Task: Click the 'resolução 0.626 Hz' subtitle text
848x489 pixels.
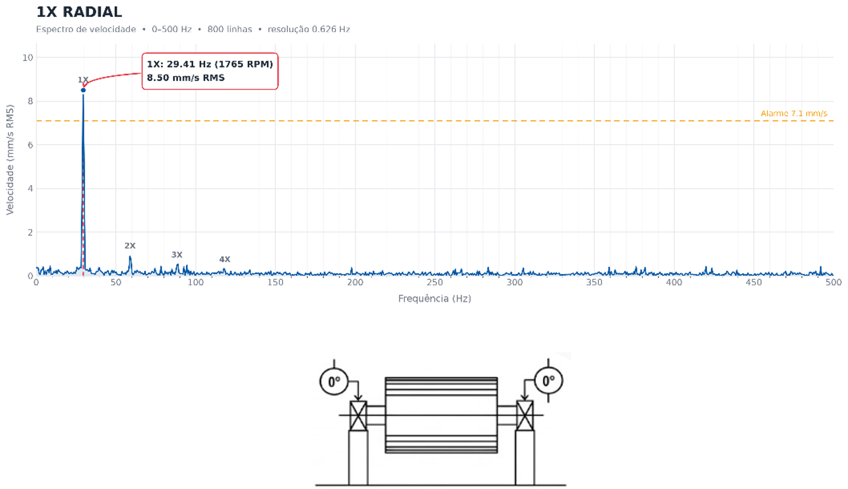Action: pyautogui.click(x=309, y=29)
